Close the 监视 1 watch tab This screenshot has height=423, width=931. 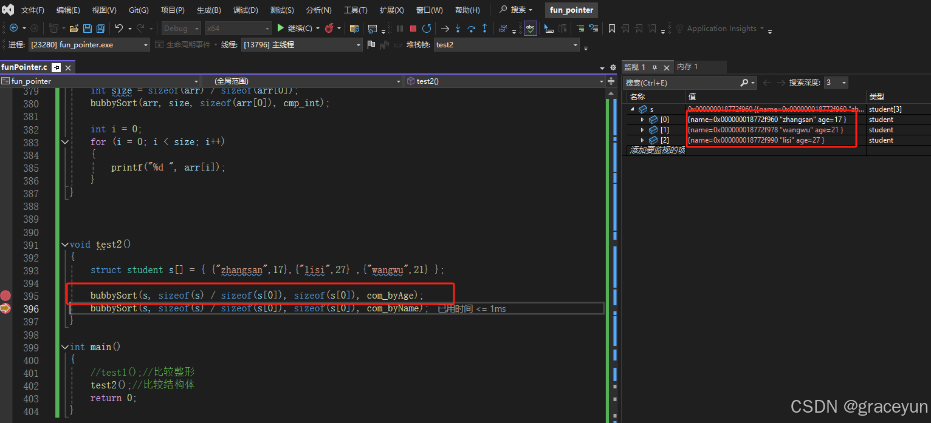pyautogui.click(x=667, y=67)
